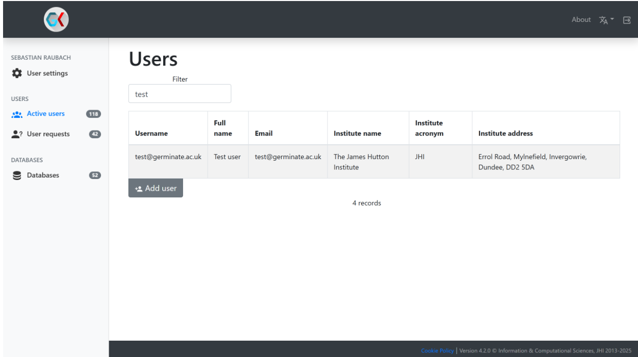Click the add-person icon on Add user button
Viewport: 638px width, 357px height.
tap(139, 189)
